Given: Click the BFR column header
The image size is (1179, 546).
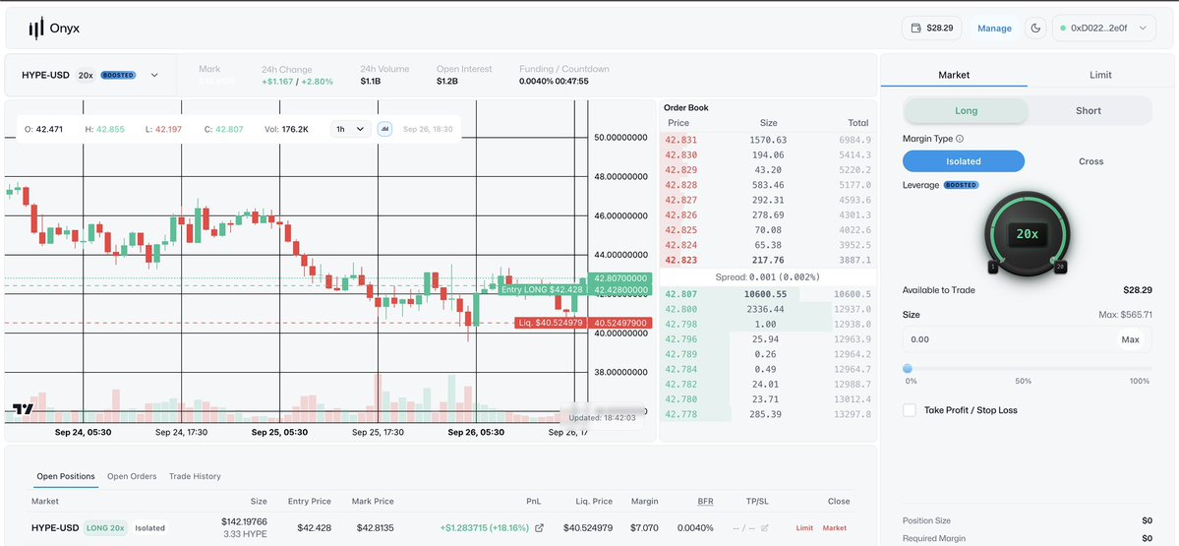Looking at the screenshot, I should 705,501.
